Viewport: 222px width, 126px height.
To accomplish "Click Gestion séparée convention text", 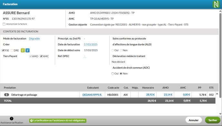I will click(139, 24).
